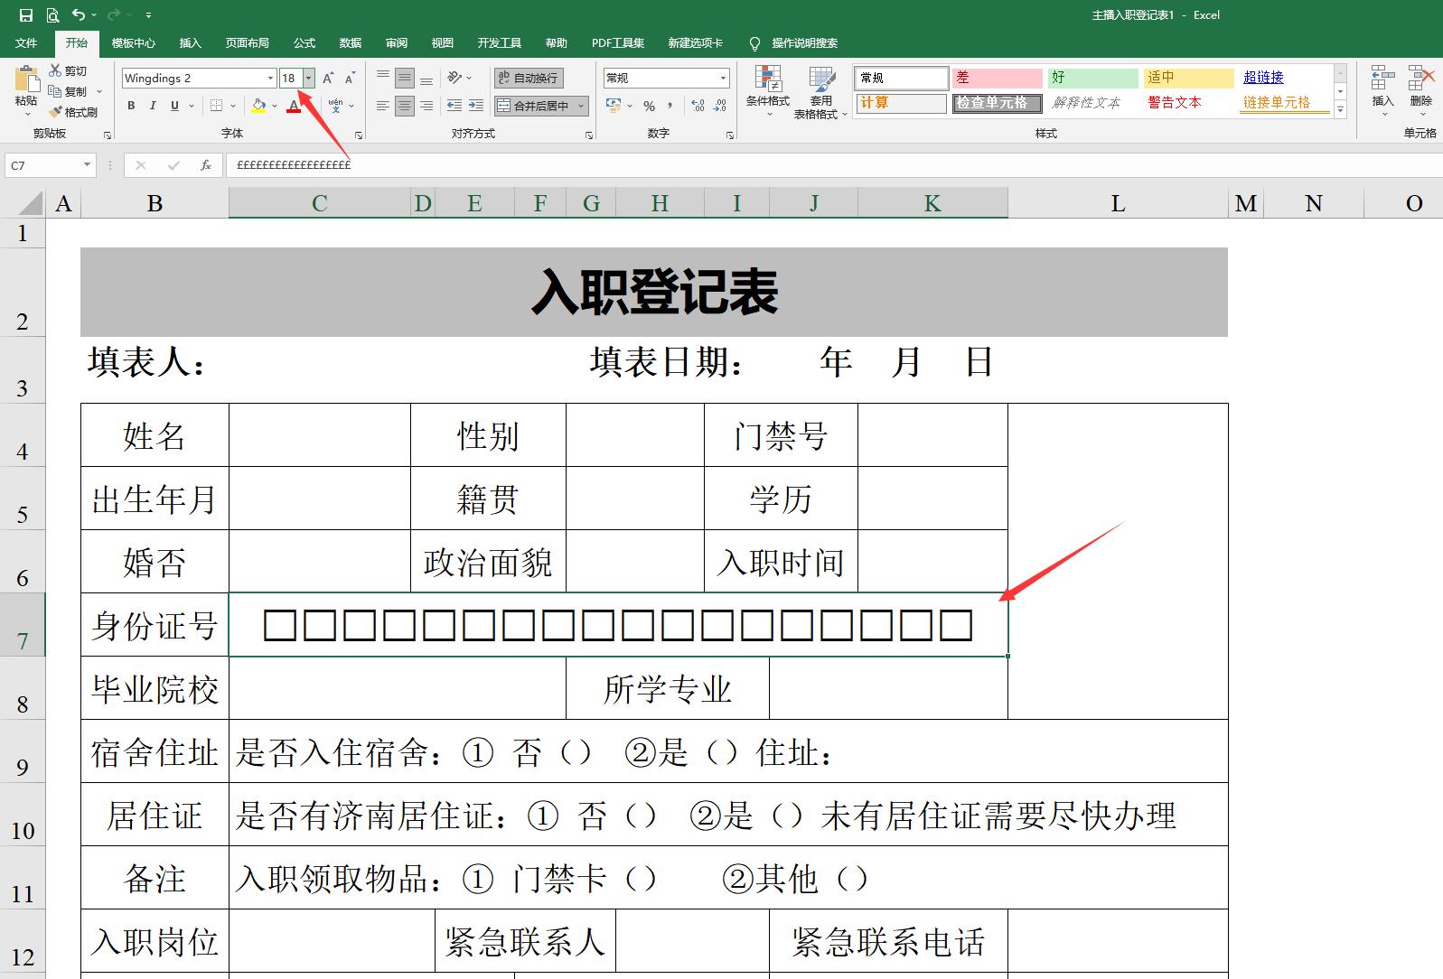Increase decimal places

click(x=698, y=106)
